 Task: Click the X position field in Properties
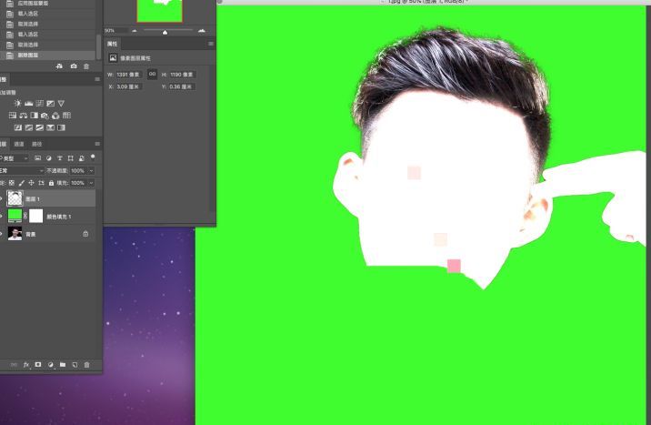tap(128, 86)
